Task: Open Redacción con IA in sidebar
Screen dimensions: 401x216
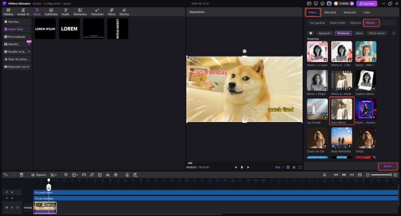Action: coord(17,67)
